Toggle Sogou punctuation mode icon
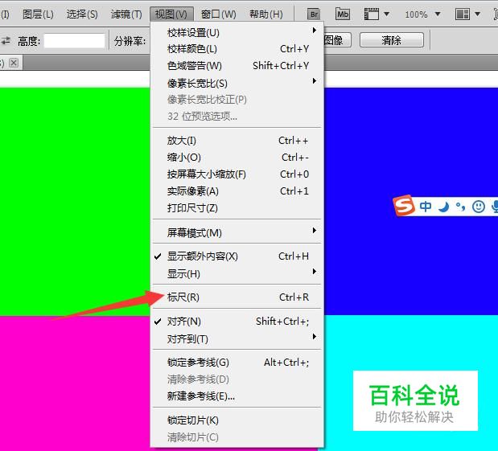Image resolution: width=498 pixels, height=451 pixels. 460,207
